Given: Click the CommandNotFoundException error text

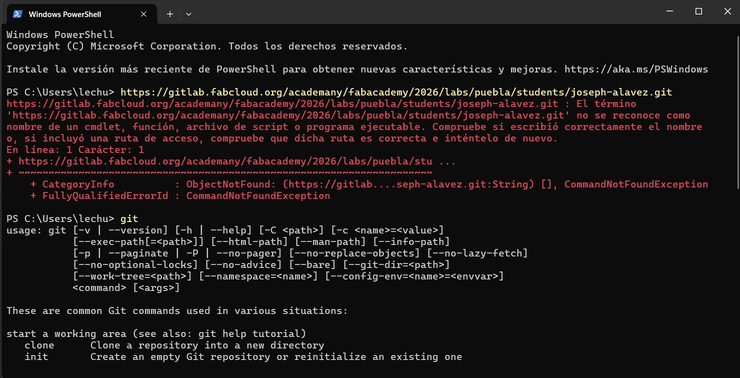Looking at the screenshot, I should (x=635, y=184).
